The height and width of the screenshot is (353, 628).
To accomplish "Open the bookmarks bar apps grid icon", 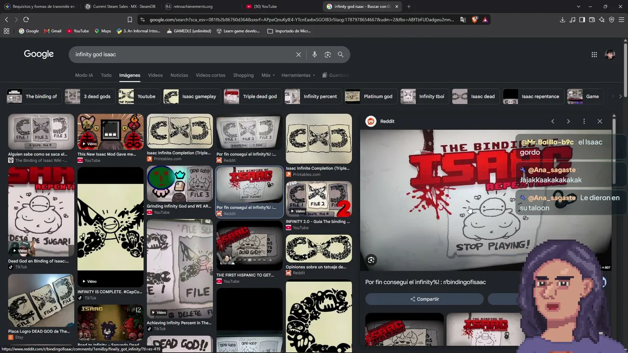I will [6, 31].
